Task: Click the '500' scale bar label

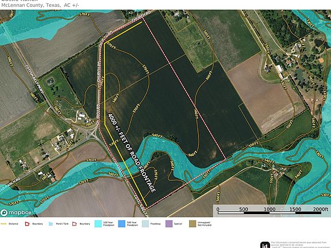Action: (244, 209)
